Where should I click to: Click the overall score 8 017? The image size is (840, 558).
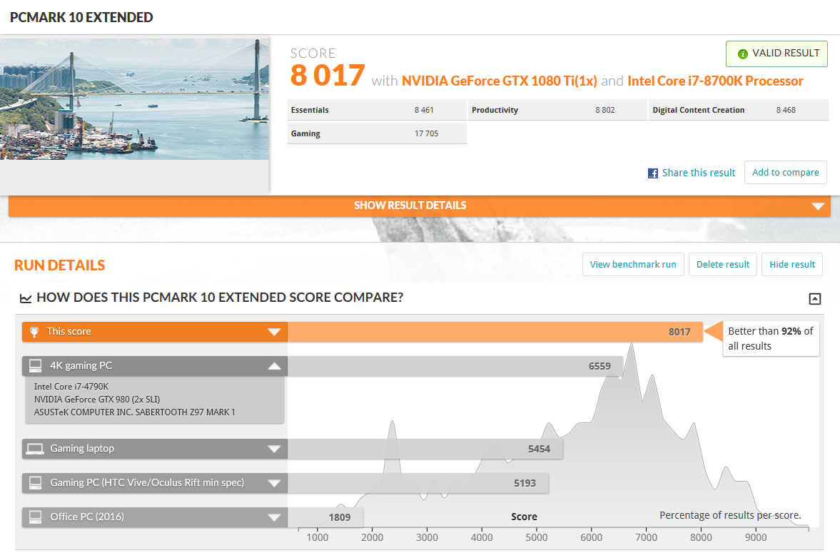coord(328,76)
